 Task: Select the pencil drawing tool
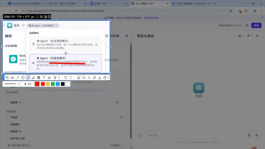(28, 77)
